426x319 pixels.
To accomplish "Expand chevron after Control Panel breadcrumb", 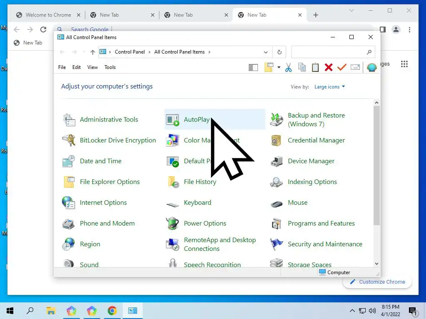I will 149,52.
